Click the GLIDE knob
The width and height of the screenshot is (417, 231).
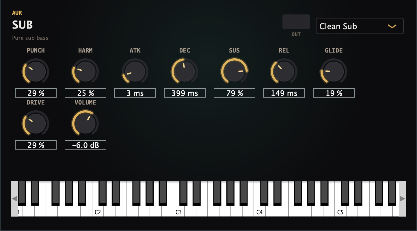click(334, 72)
